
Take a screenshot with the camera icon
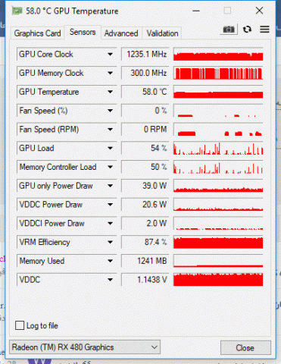[229, 30]
